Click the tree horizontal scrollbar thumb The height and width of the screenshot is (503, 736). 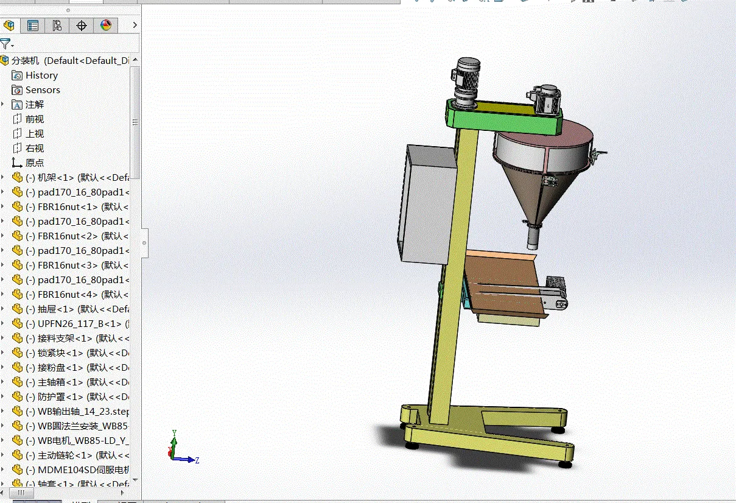point(21,493)
